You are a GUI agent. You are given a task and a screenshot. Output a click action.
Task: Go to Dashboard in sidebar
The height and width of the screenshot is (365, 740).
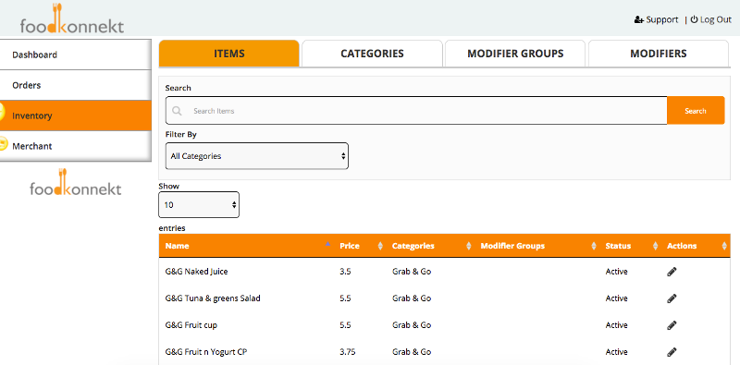[76, 55]
